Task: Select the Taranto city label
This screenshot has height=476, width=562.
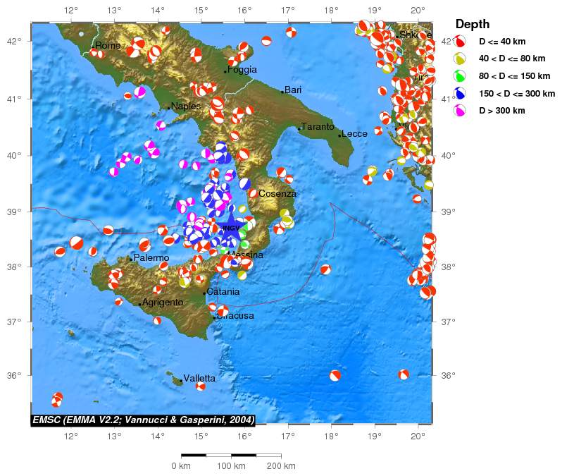Action: [x=317, y=127]
